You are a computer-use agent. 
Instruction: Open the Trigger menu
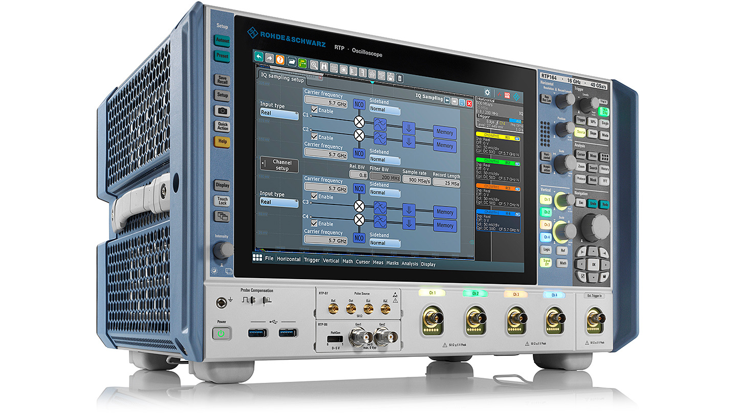[x=312, y=260]
